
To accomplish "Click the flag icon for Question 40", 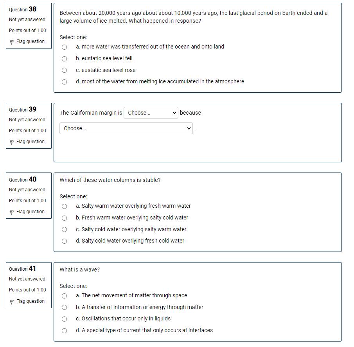I will point(12,212).
